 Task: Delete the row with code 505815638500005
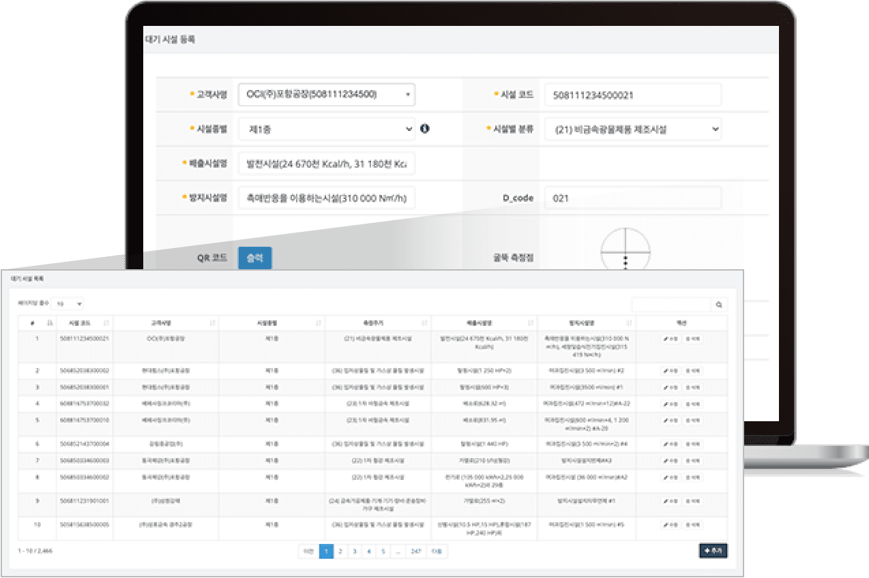tap(692, 525)
